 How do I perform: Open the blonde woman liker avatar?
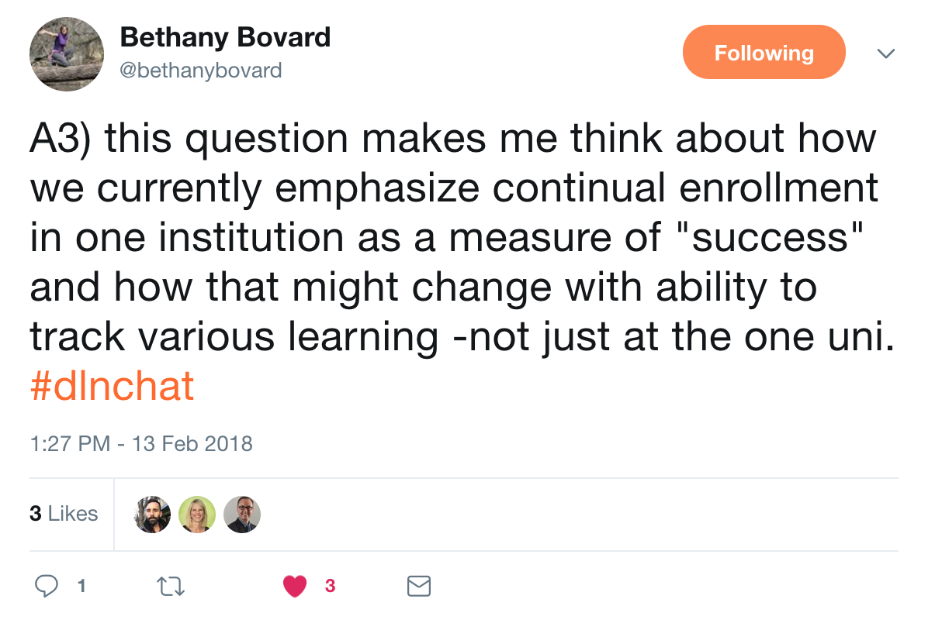click(197, 515)
